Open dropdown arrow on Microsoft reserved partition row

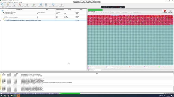pyautogui.click(x=38, y=15)
